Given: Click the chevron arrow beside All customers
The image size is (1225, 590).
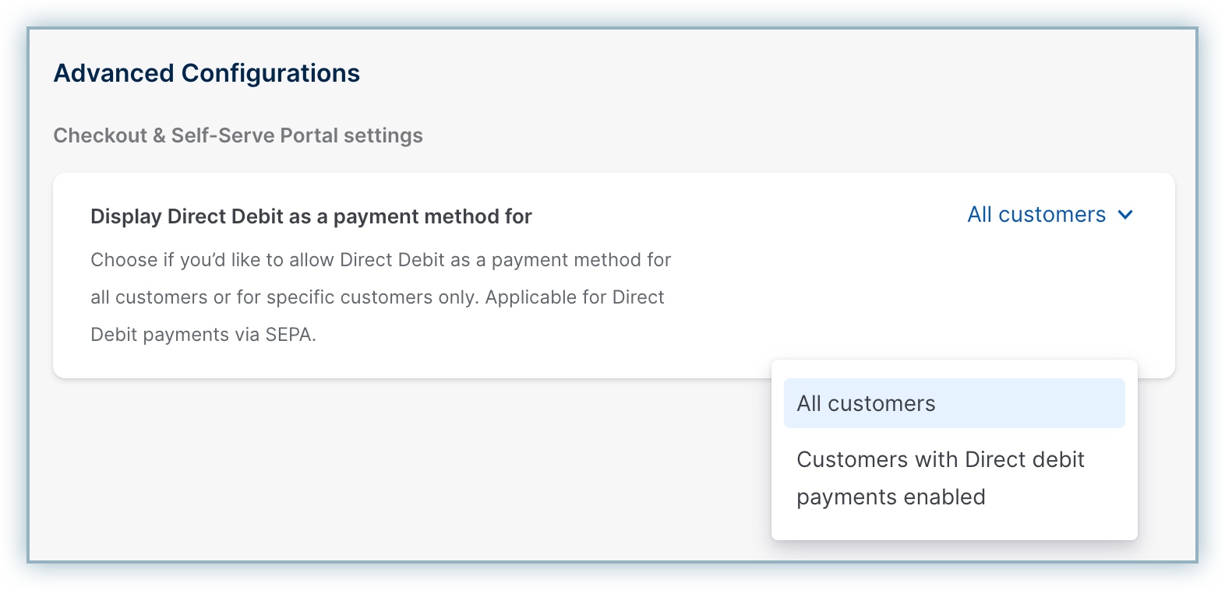Looking at the screenshot, I should 1125,215.
